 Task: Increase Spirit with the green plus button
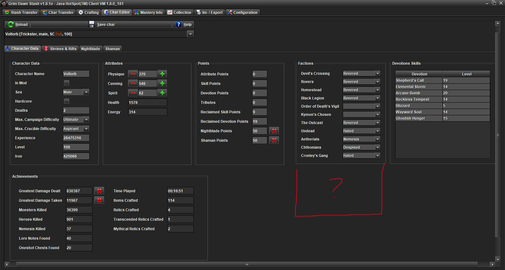(x=162, y=93)
